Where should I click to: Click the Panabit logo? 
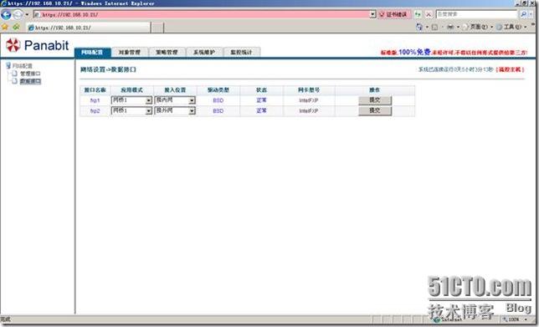click(37, 45)
